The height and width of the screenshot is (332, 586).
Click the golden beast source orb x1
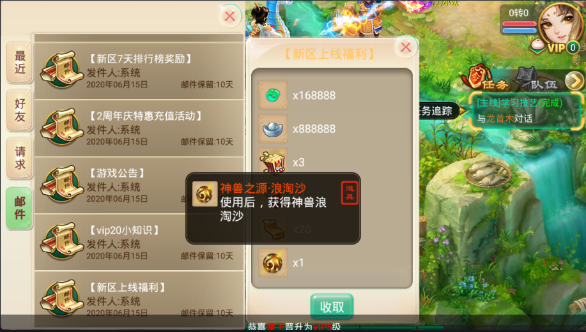coord(274,262)
